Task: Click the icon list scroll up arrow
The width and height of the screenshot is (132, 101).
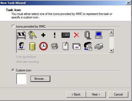Action: [x=111, y=32]
